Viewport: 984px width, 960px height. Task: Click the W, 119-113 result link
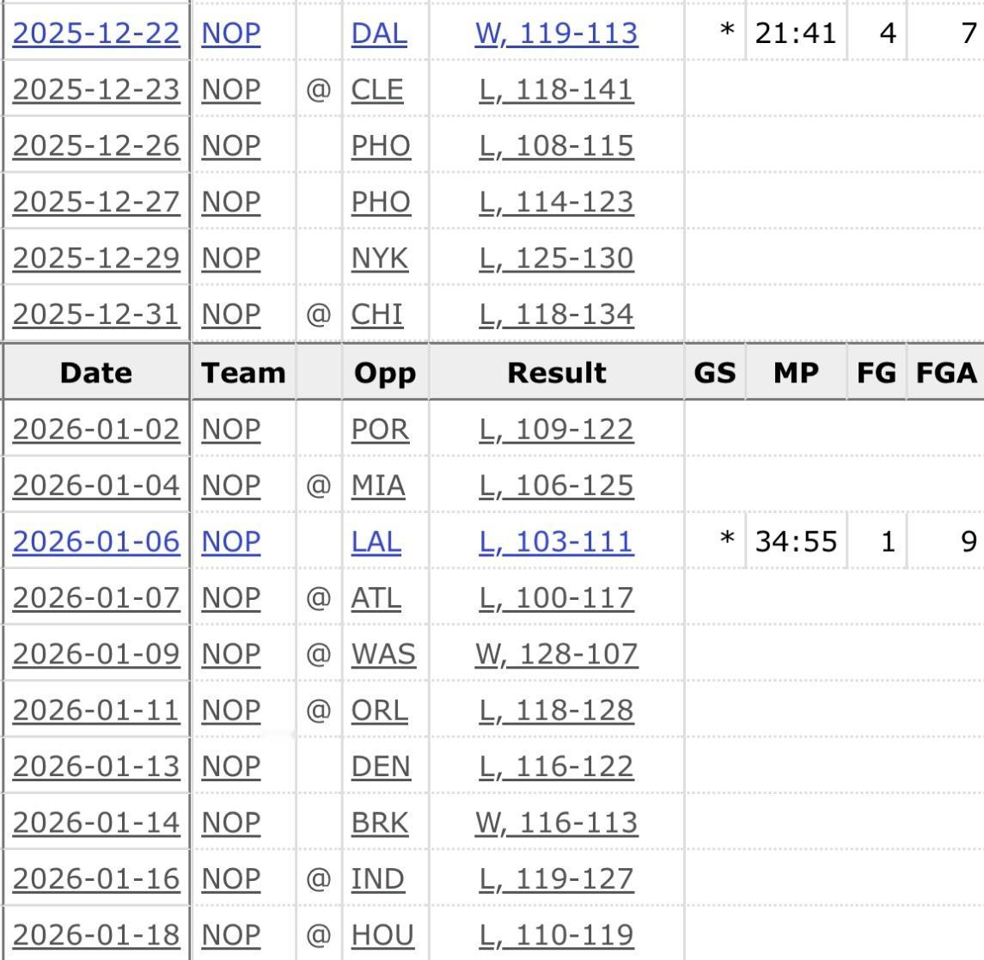[x=556, y=33]
